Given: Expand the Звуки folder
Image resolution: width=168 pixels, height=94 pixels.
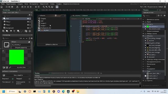Looking at the screenshot, I should pos(143,22).
